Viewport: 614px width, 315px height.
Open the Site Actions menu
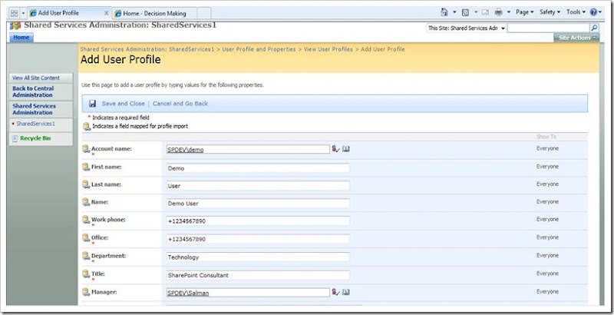point(576,38)
